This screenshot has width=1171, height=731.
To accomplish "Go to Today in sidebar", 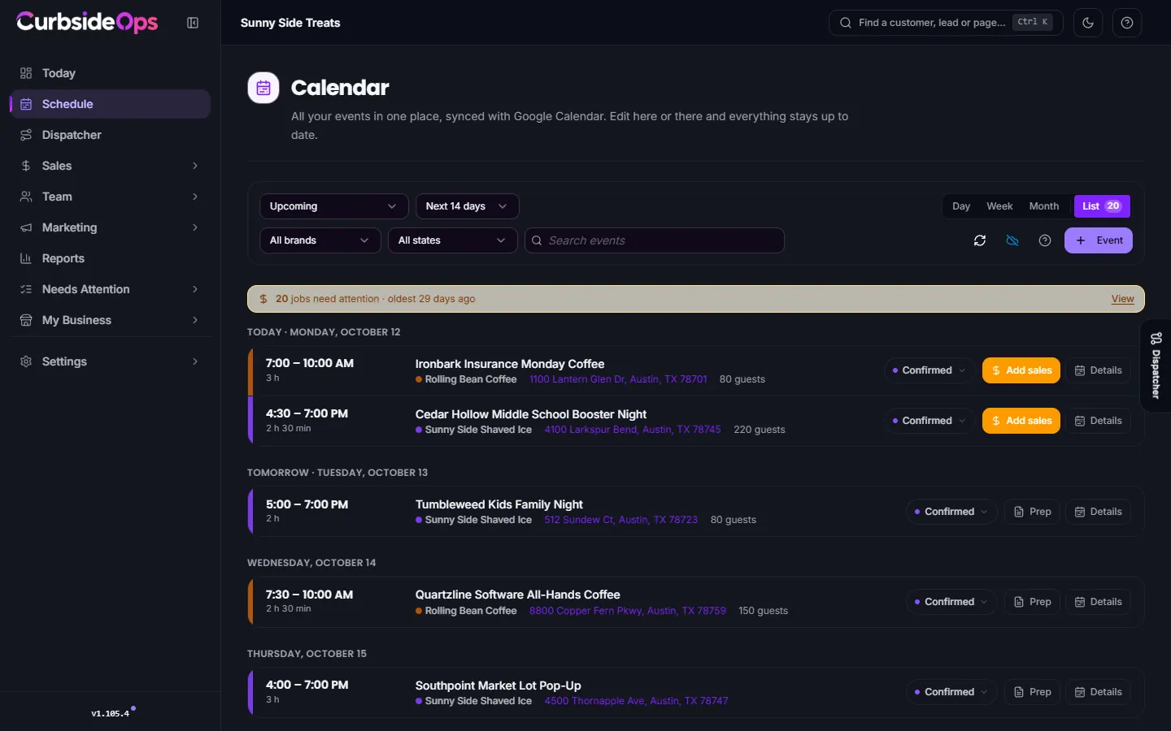I will click(x=110, y=73).
